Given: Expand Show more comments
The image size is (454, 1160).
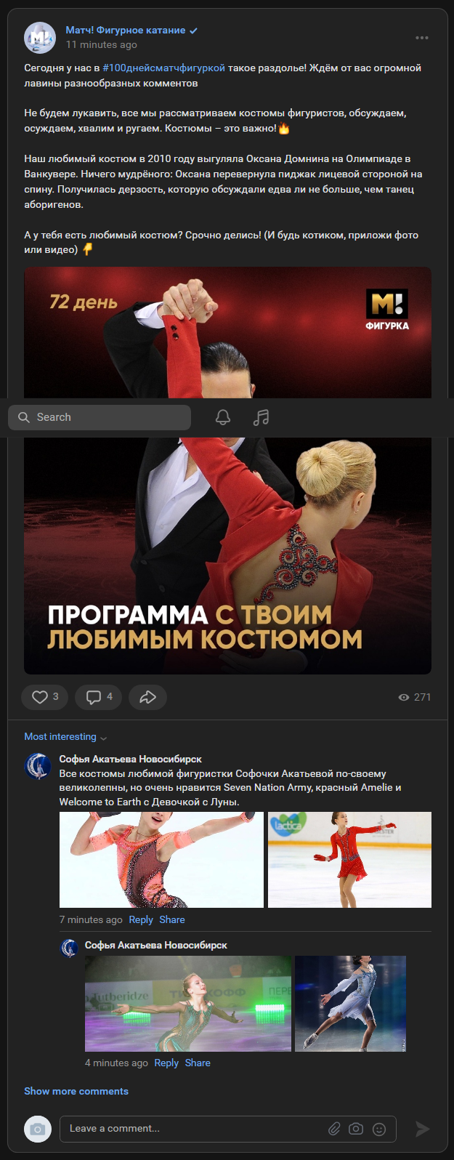Looking at the screenshot, I should (76, 1091).
